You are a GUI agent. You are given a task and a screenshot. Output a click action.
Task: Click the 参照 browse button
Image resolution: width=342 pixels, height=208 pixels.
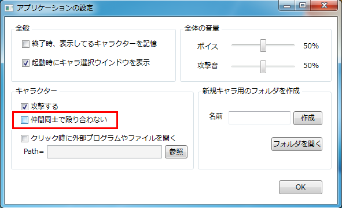[x=176, y=152]
